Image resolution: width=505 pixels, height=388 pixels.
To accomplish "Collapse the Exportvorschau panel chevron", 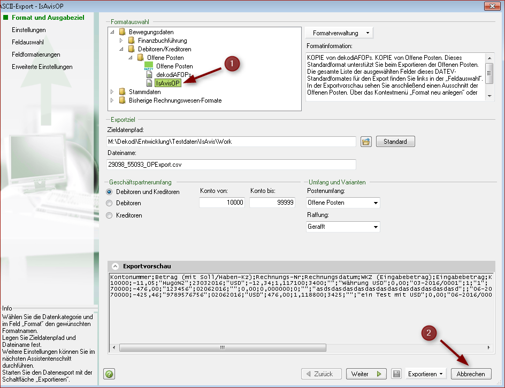I will click(115, 266).
